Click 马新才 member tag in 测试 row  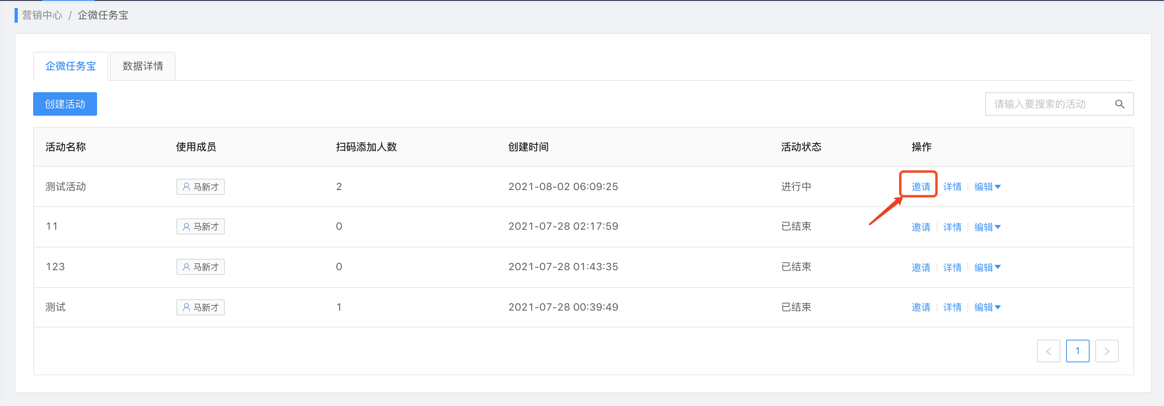click(200, 307)
